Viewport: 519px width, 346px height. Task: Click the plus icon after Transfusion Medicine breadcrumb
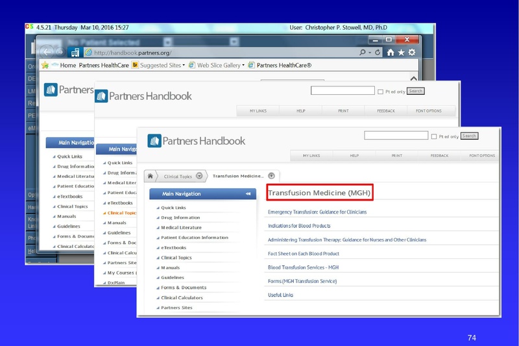pos(271,176)
